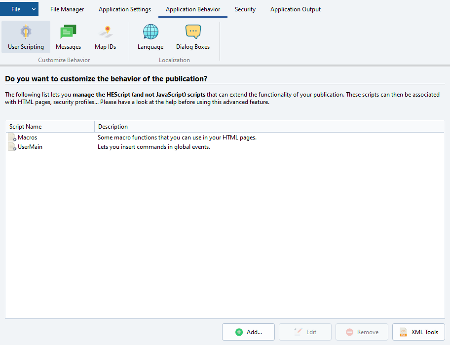Click the Macros script file icon
Viewport: 450px width, 345px height.
click(x=12, y=138)
